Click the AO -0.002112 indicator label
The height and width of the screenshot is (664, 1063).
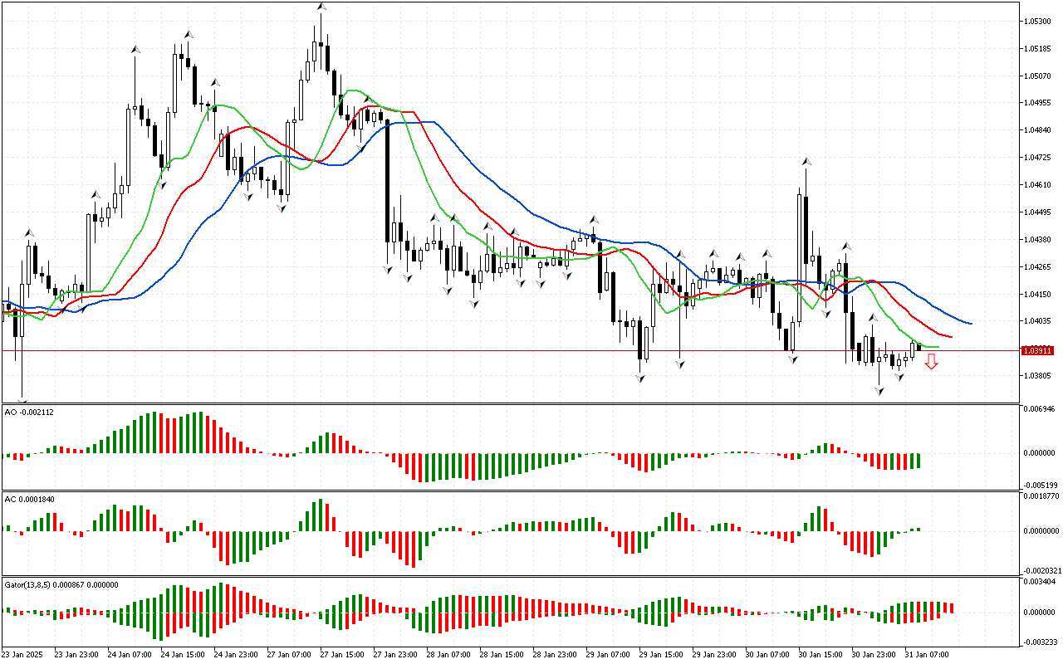(29, 412)
